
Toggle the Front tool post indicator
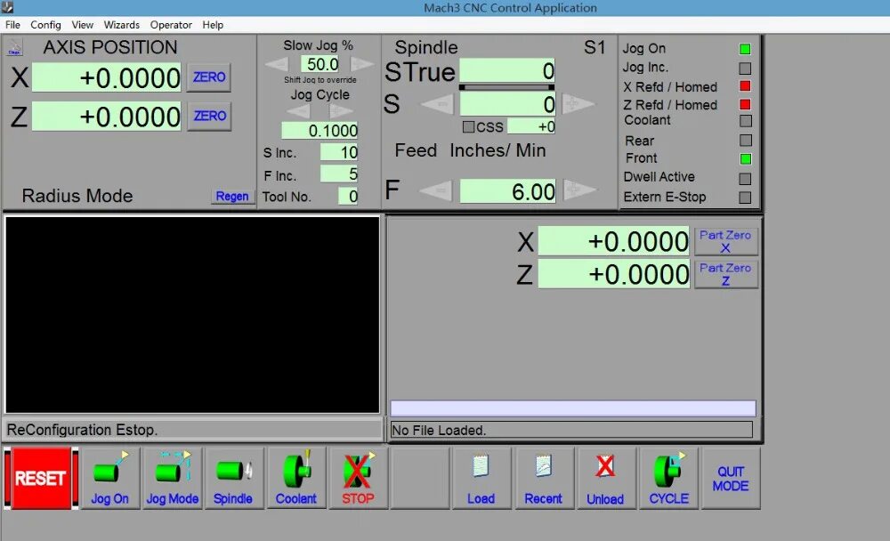tap(746, 159)
